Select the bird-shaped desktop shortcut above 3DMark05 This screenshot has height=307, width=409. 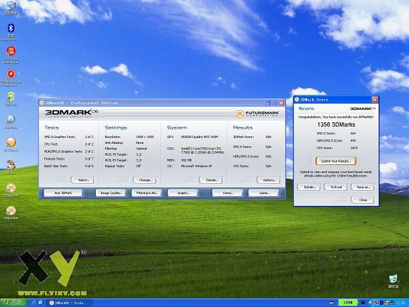click(x=11, y=167)
